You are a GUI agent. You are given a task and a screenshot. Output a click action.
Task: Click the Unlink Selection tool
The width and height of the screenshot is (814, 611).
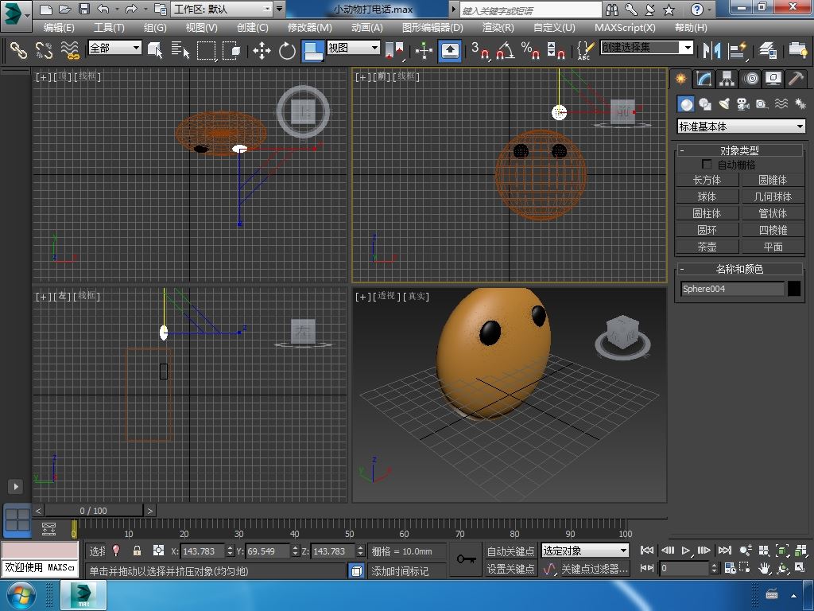click(x=45, y=50)
